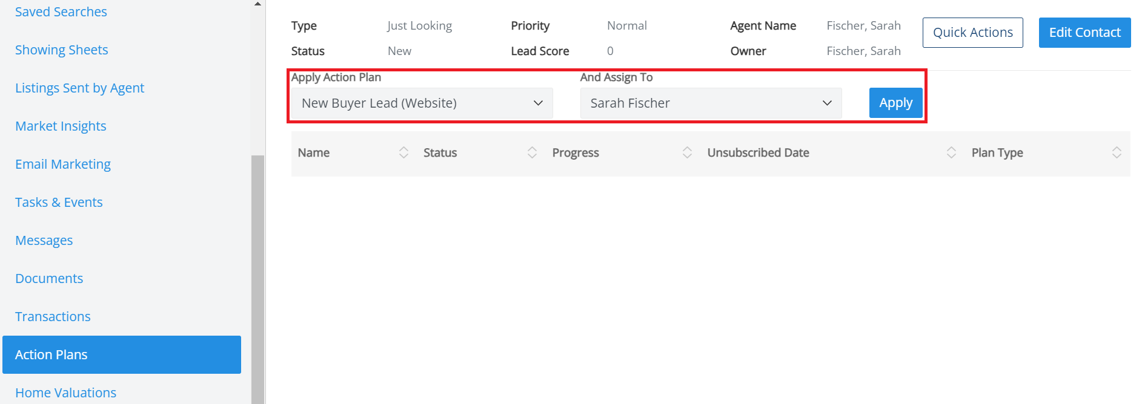Sort the table by Name column

click(403, 152)
